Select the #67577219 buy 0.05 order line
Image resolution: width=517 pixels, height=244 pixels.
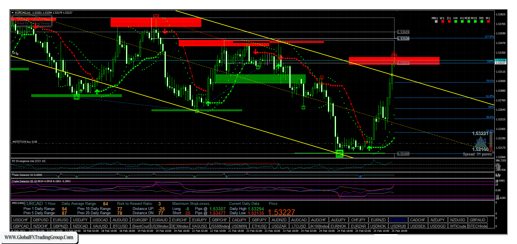tap(25, 142)
